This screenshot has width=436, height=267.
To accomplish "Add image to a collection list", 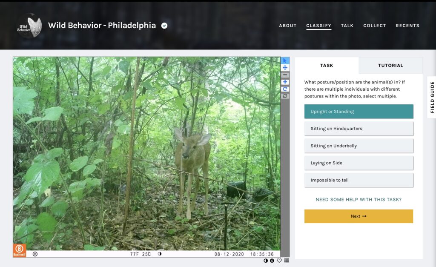I will click(287, 261).
